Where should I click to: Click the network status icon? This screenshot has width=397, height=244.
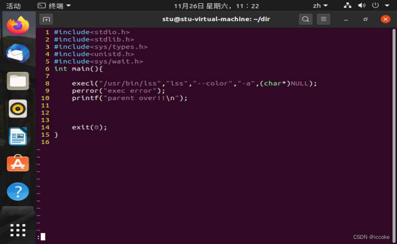pos(348,5)
